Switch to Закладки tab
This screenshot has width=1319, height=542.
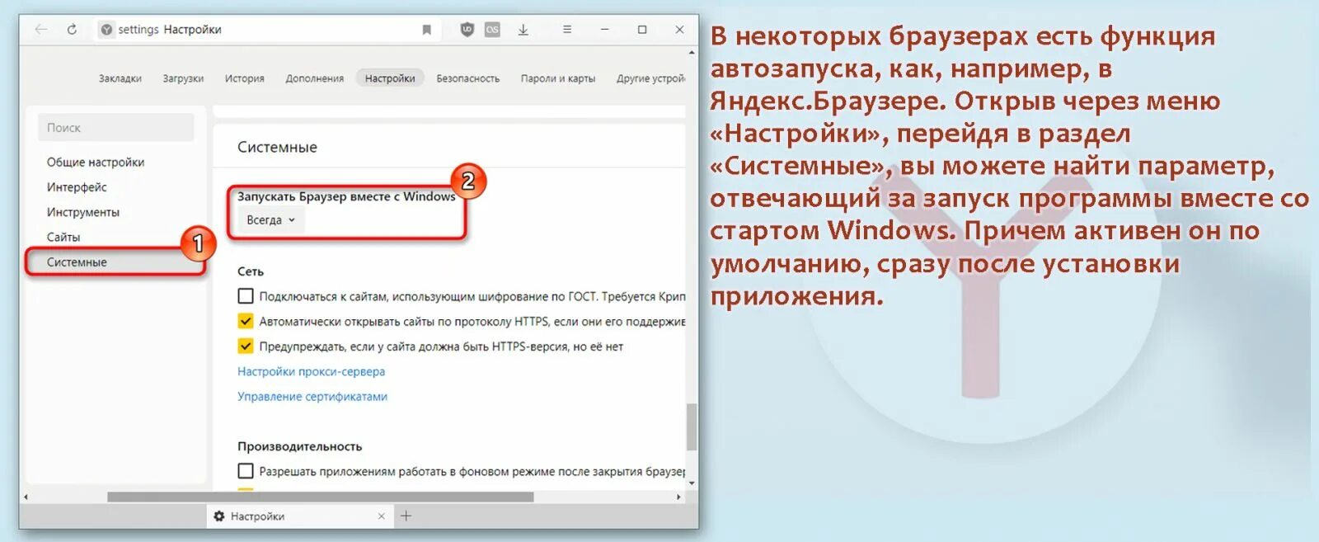(x=120, y=78)
